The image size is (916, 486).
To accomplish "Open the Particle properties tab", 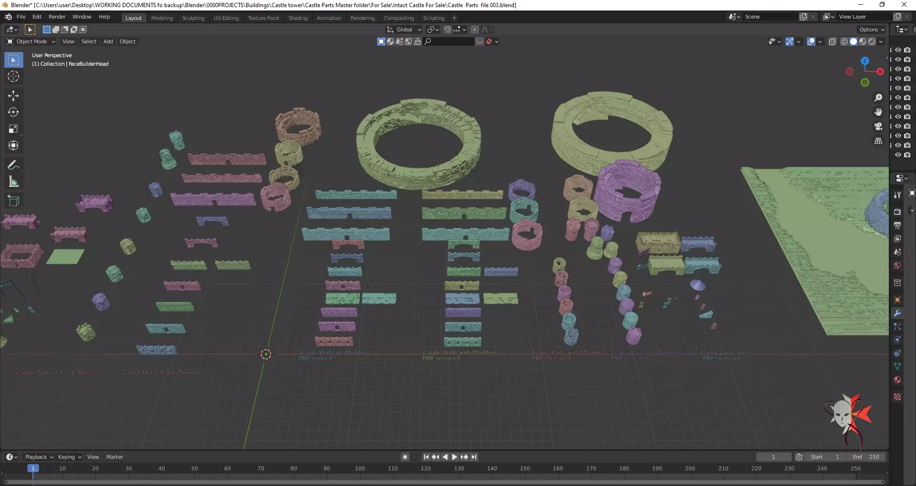I will click(x=897, y=326).
